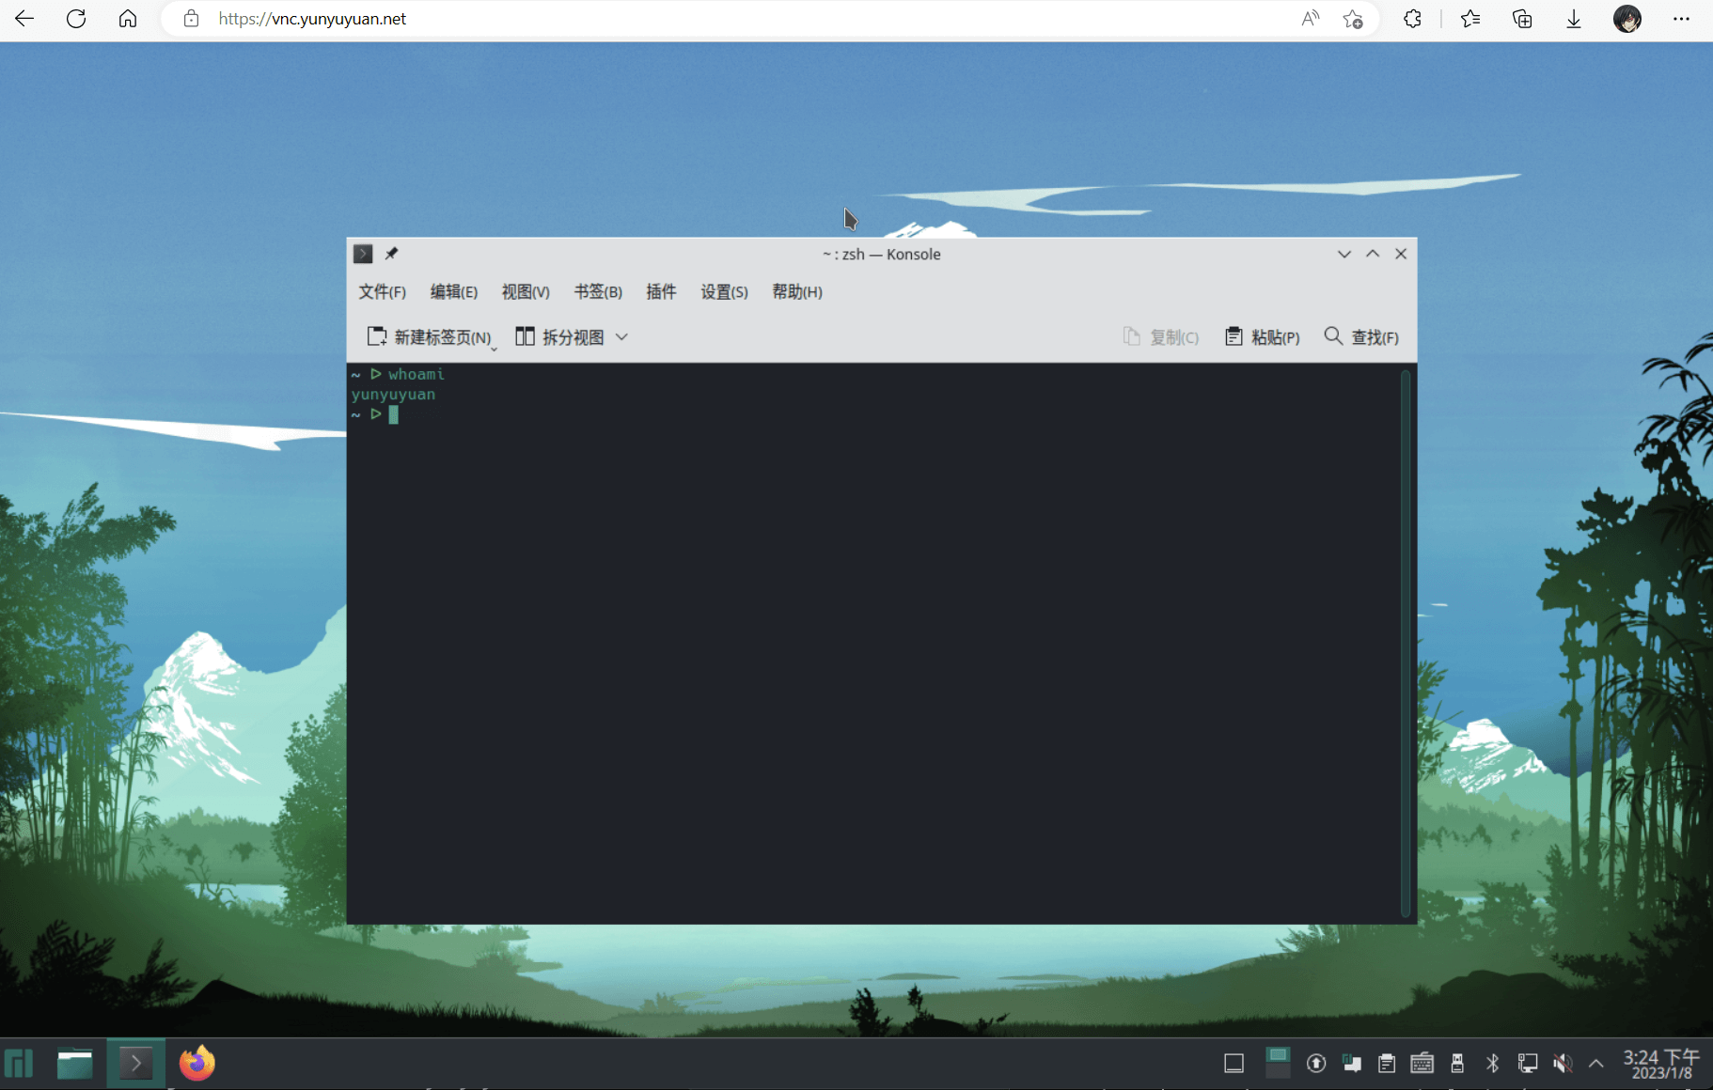Open the clipboard tray icon
Image resolution: width=1713 pixels, height=1090 pixels.
click(1387, 1063)
